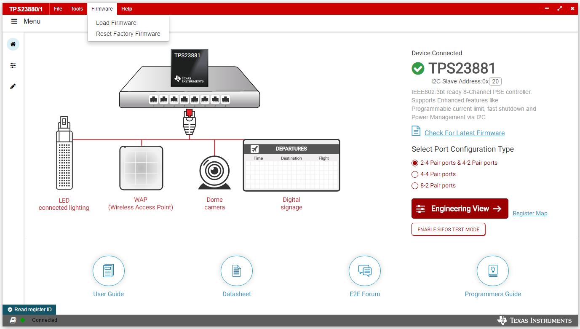The image size is (580, 329).
Task: Open the Register Map link
Action: 530,213
